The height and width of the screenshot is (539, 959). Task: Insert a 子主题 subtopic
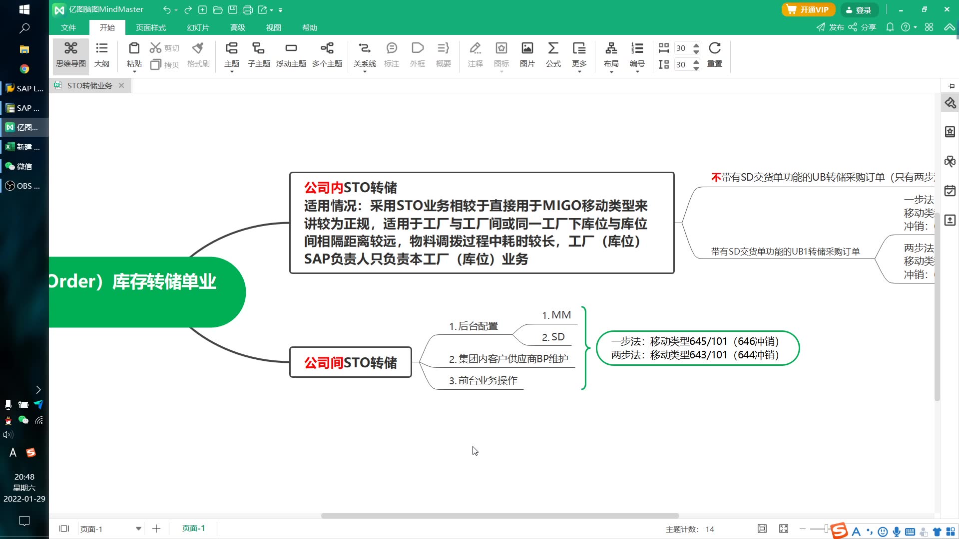point(259,55)
